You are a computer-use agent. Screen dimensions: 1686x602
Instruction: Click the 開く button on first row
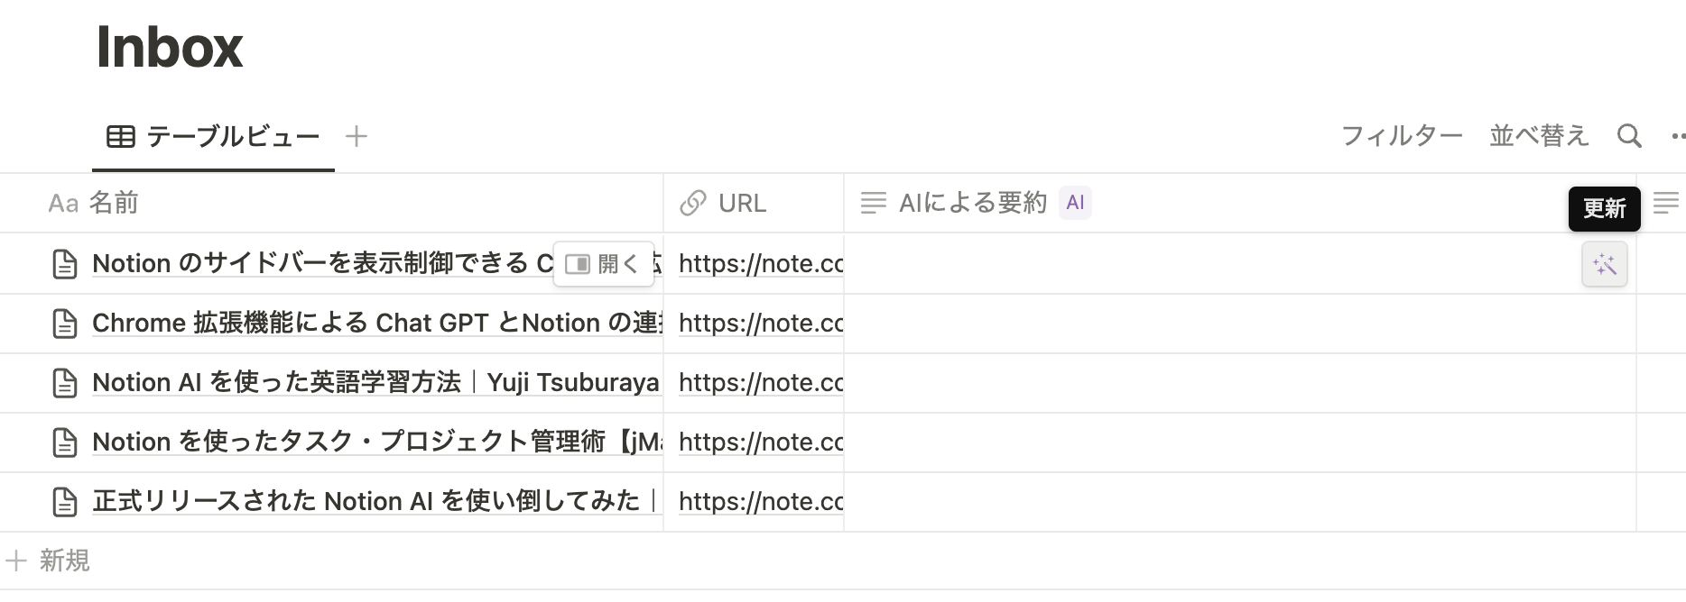pos(603,264)
